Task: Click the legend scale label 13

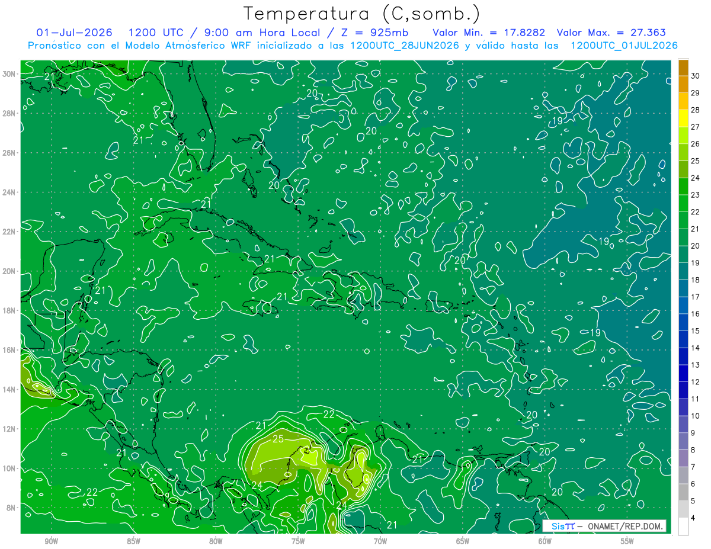Action: [x=696, y=365]
